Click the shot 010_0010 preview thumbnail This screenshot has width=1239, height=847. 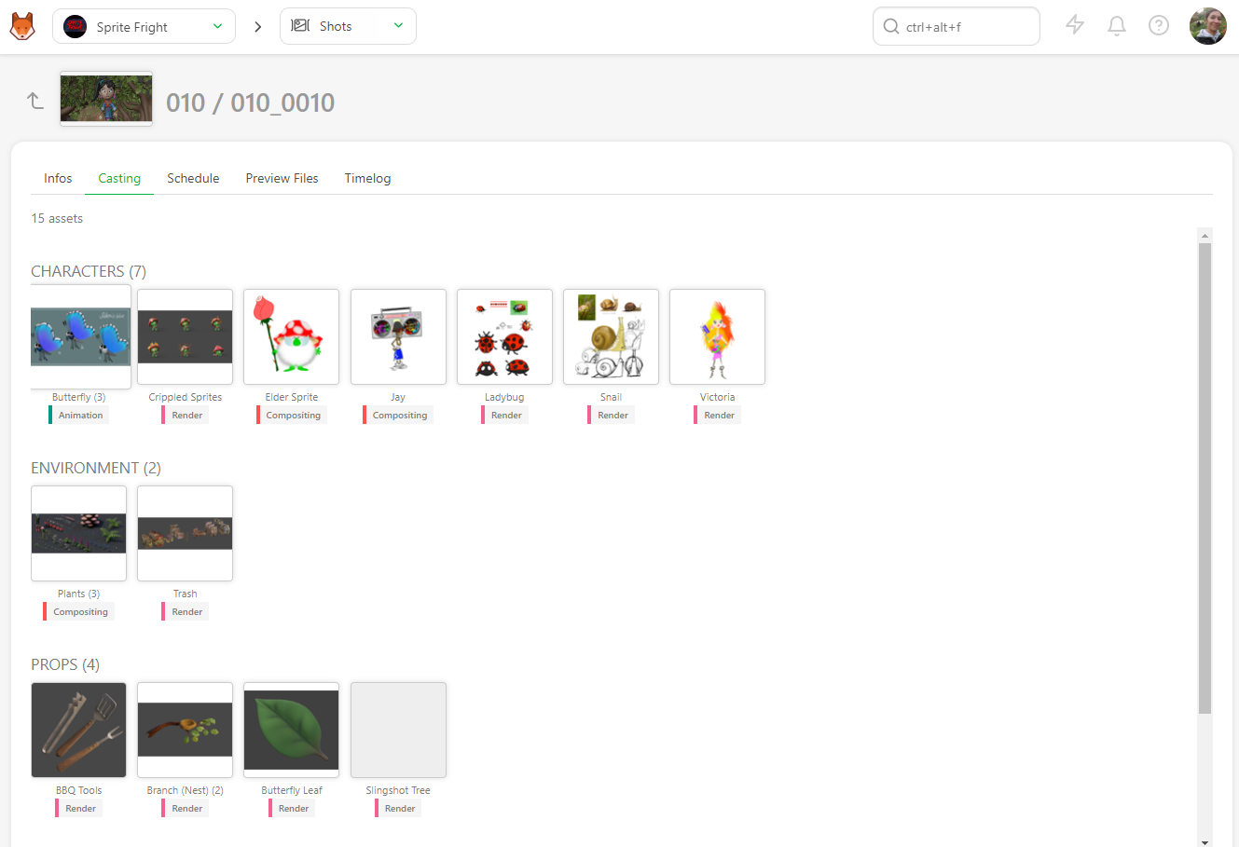click(106, 99)
